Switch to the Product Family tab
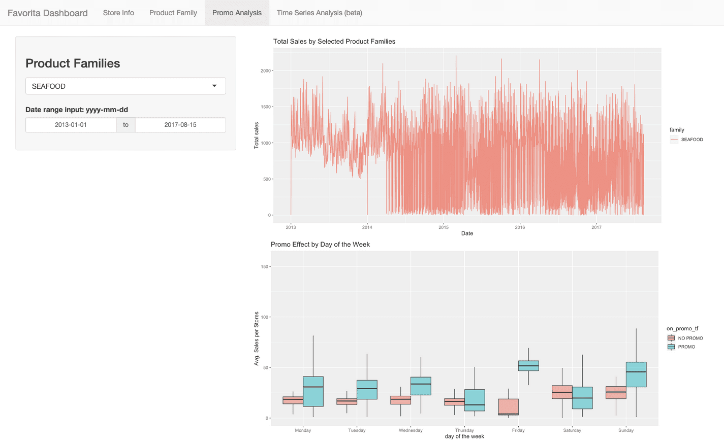Viewport: 724px width, 442px height. click(x=173, y=13)
